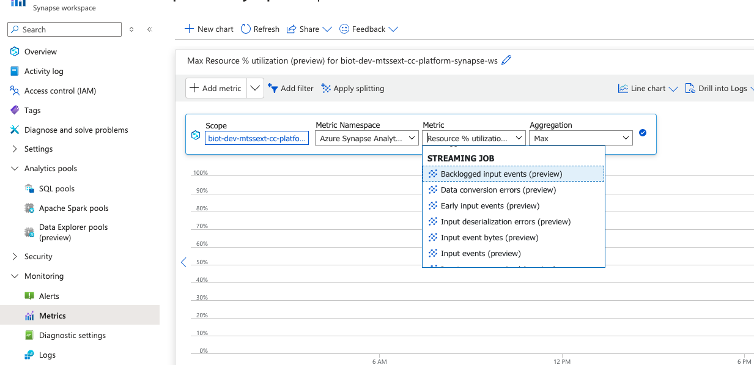Open the Metric Namespace dropdown
The width and height of the screenshot is (754, 365).
368,138
